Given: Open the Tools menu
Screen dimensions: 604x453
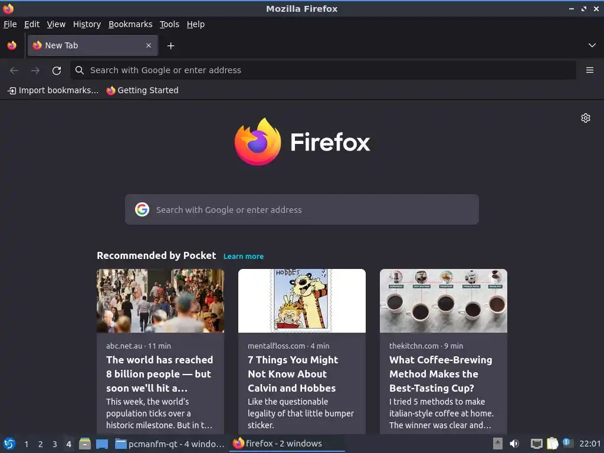Looking at the screenshot, I should [x=169, y=24].
